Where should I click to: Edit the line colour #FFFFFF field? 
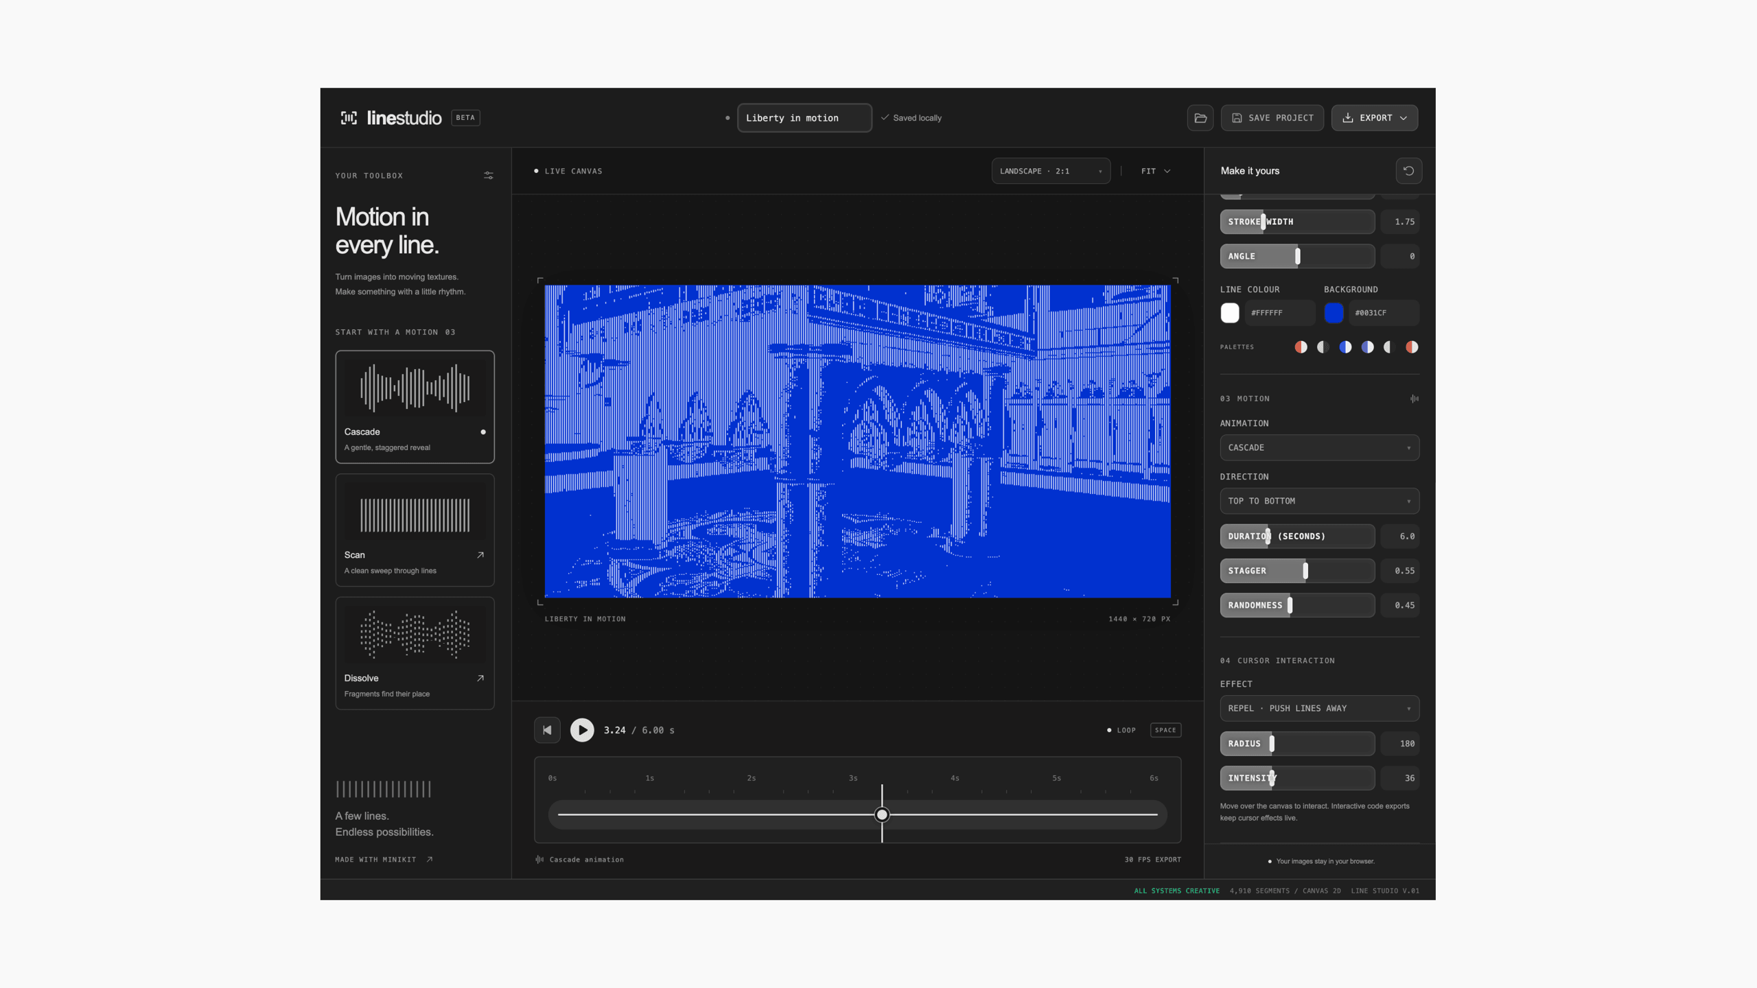tap(1280, 313)
